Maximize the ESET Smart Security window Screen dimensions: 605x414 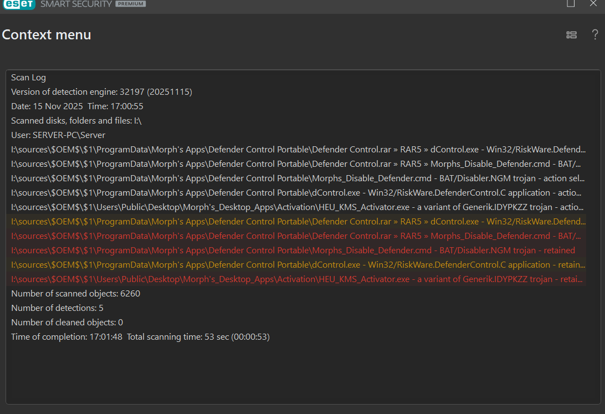tap(571, 3)
